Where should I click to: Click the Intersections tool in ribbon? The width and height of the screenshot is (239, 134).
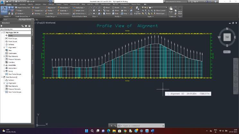(x=64, y=7)
